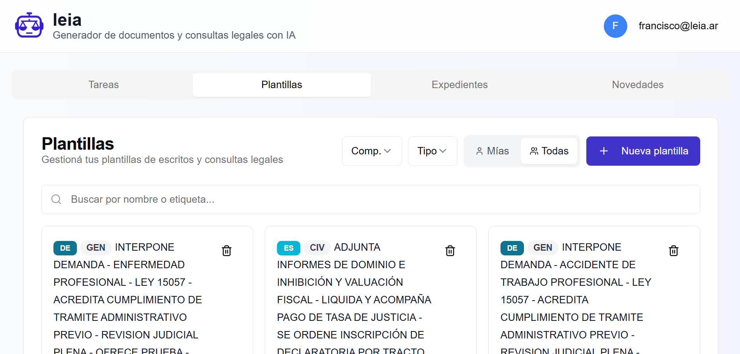Screen dimensions: 740x354
Task: Toggle filter to Todas templates
Action: point(549,151)
